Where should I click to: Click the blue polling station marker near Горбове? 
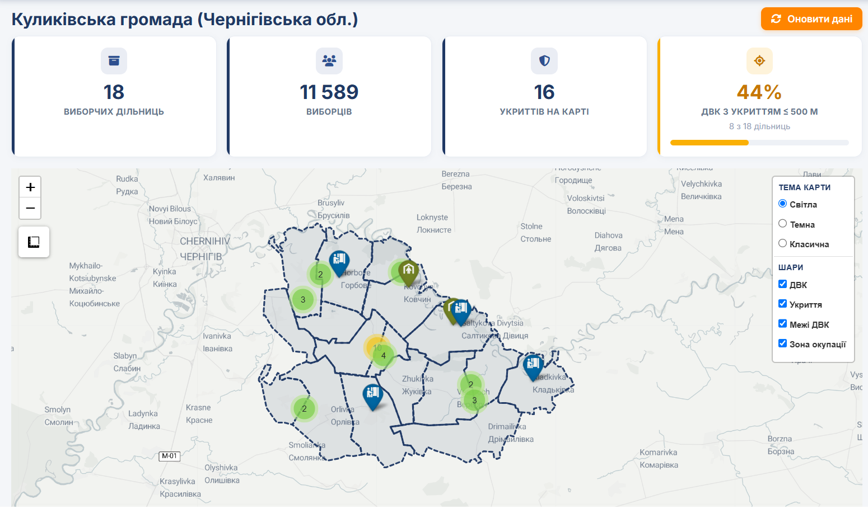pos(339,262)
